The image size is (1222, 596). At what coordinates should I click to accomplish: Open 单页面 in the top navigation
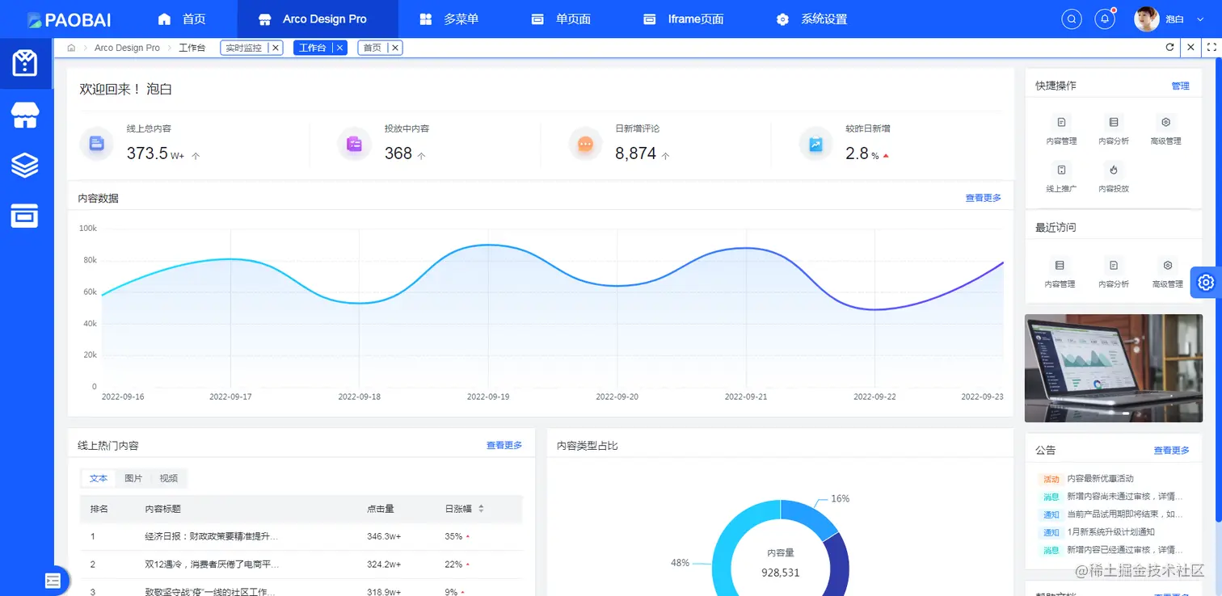pos(561,19)
